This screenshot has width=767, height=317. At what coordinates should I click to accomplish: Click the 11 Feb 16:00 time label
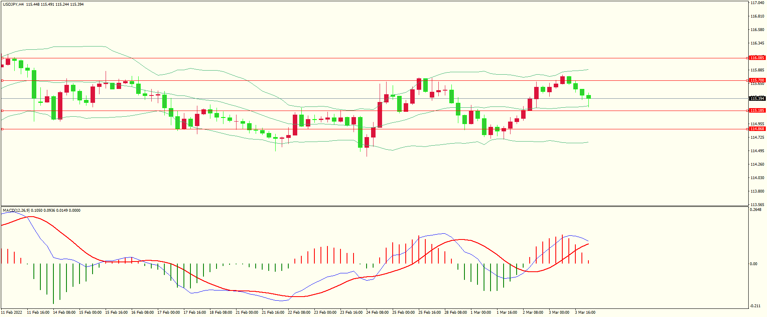(38, 313)
